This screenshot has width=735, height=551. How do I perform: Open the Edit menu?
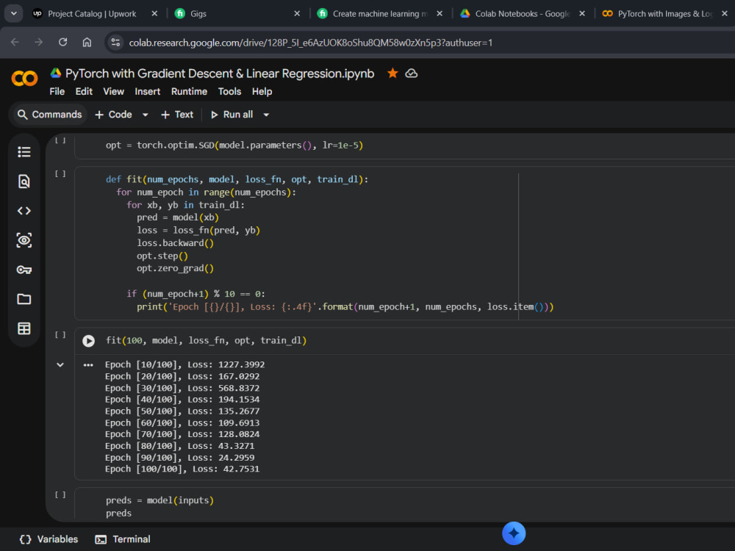click(84, 91)
